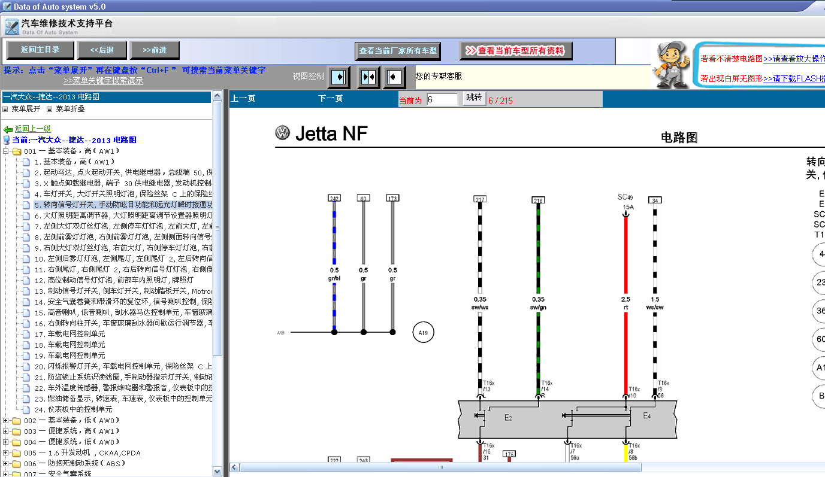Select item 2 起动马达, 点火起动开关
Viewport: 825px width, 477px height.
coord(123,172)
